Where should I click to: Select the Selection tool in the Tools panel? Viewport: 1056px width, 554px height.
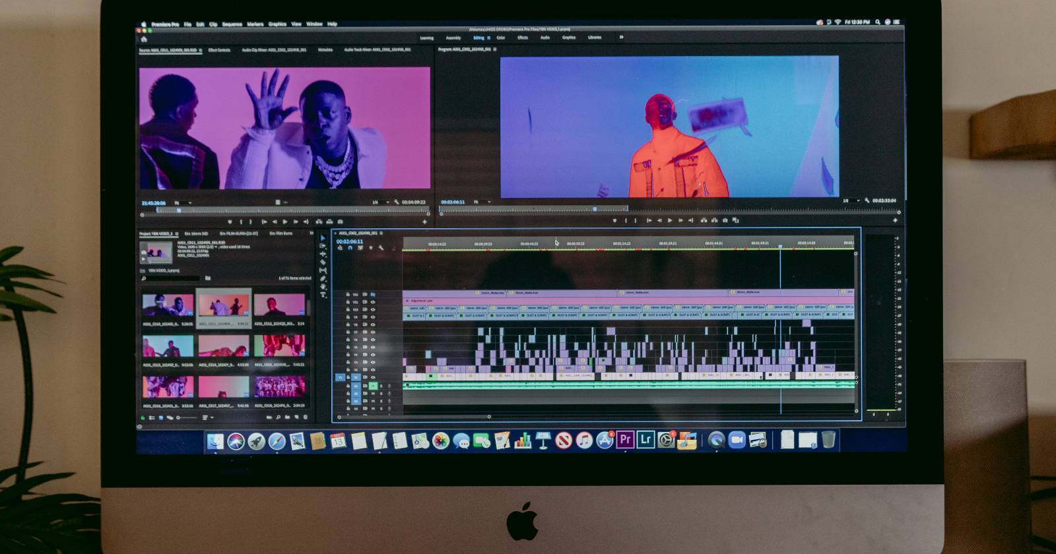(x=323, y=238)
